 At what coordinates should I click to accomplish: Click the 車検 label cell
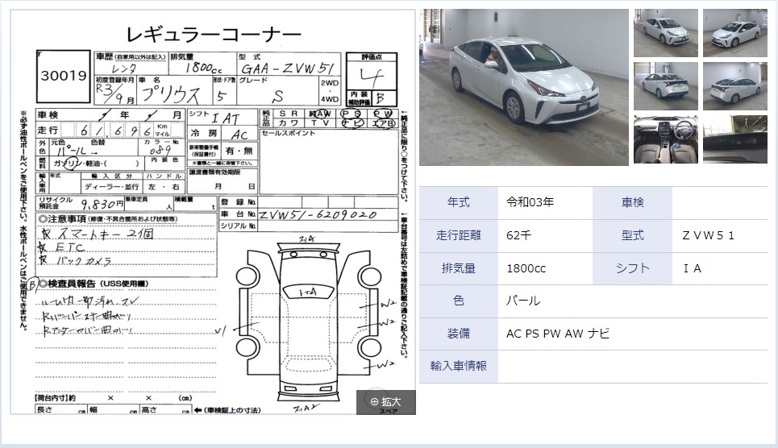pyautogui.click(x=632, y=202)
